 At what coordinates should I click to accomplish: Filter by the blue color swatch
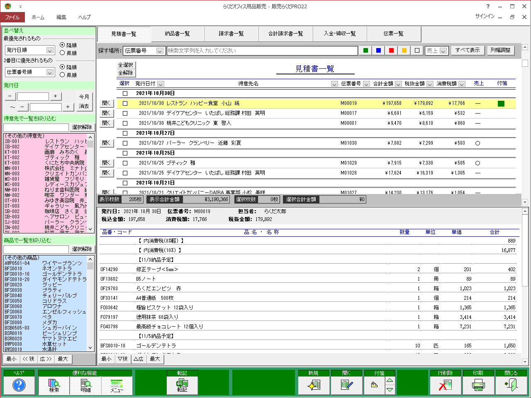(378, 51)
